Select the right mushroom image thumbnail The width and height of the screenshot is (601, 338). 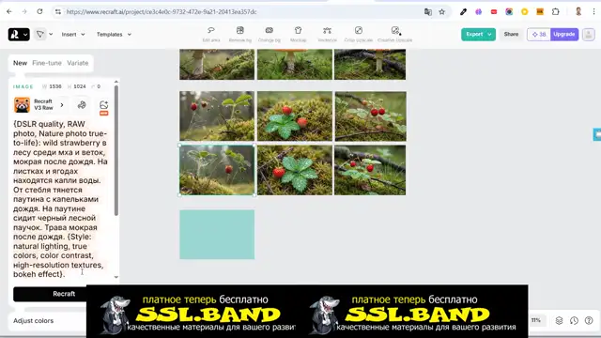click(x=370, y=65)
